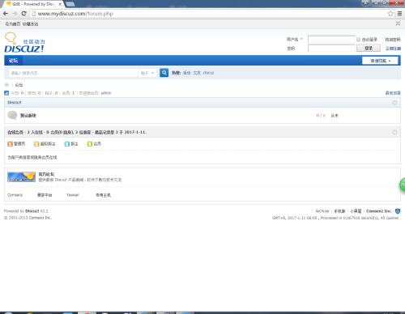Click the browser forward arrow
The width and height of the screenshot is (405, 314).
(x=15, y=14)
